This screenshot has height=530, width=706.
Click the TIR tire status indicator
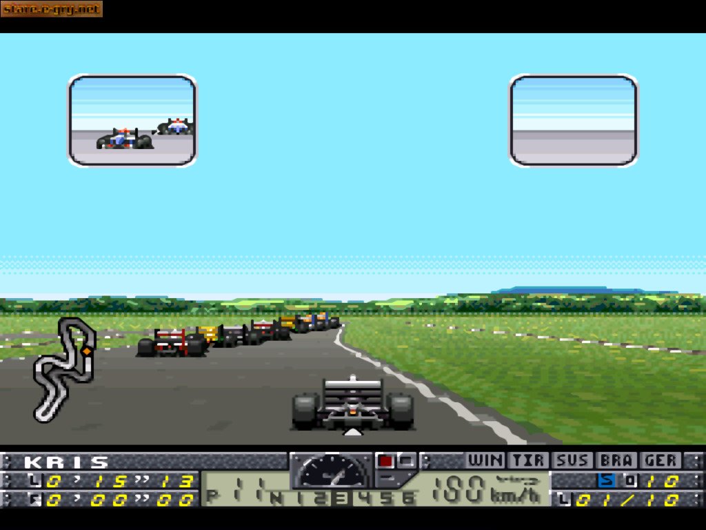529,460
